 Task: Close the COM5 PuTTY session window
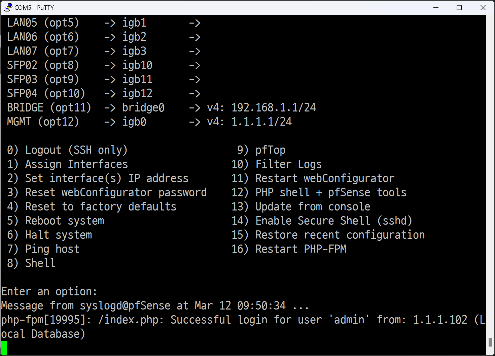pyautogui.click(x=483, y=7)
